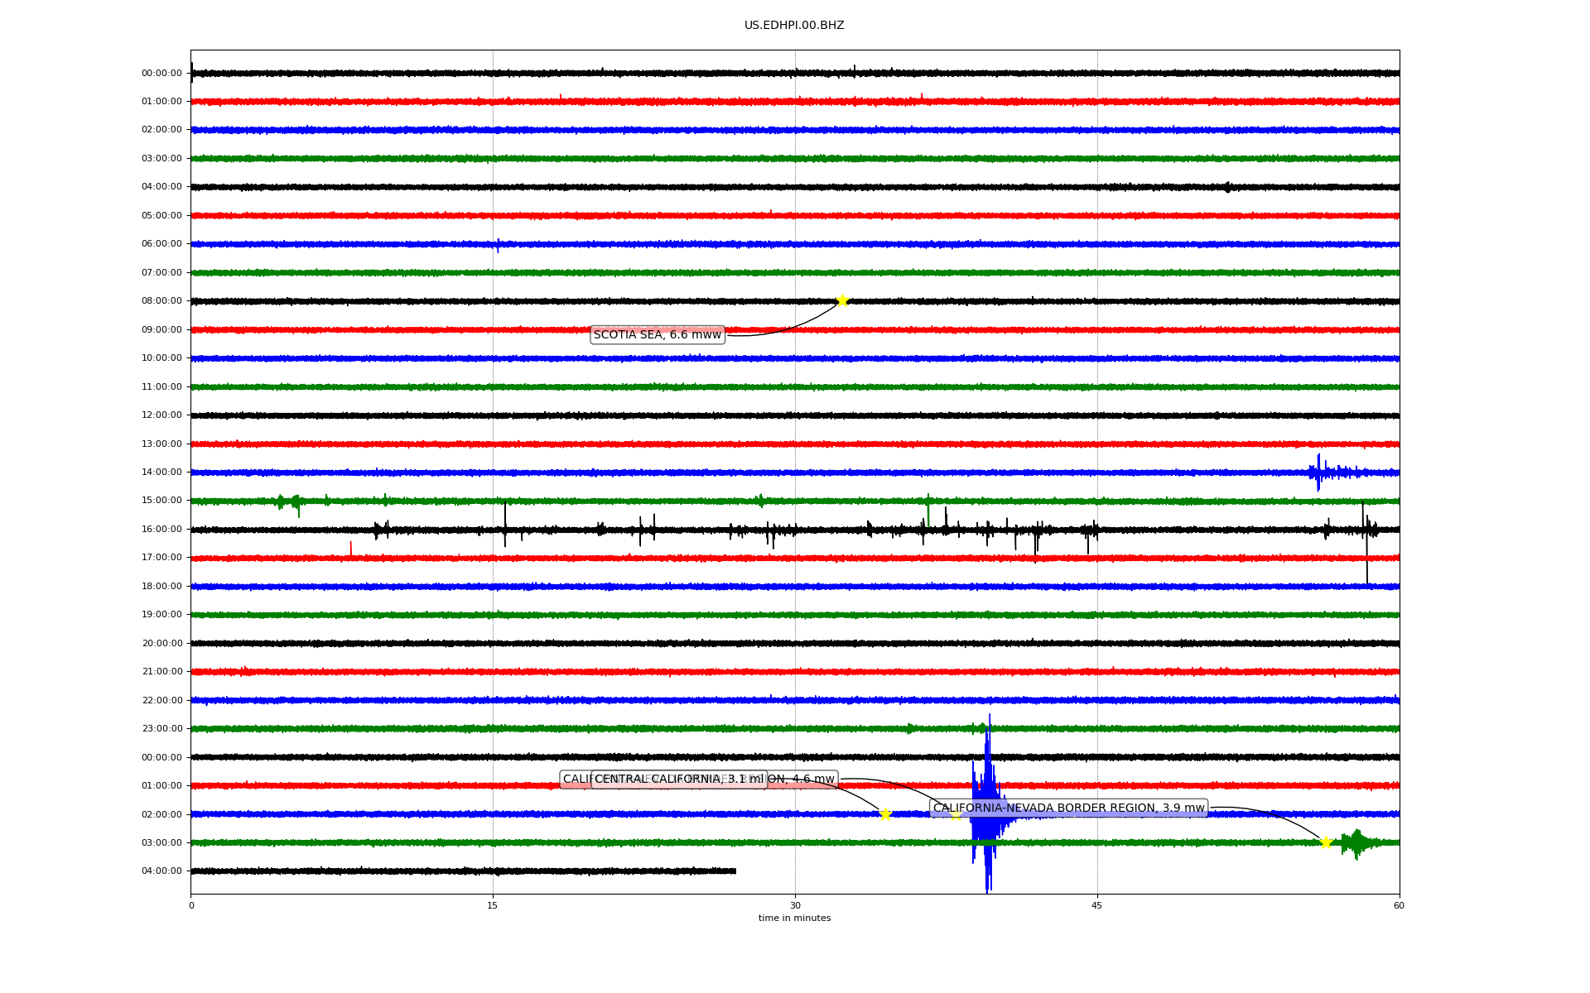The height and width of the screenshot is (993, 1590).
Task: Click the x-axis tick label 60
Action: pyautogui.click(x=1399, y=906)
